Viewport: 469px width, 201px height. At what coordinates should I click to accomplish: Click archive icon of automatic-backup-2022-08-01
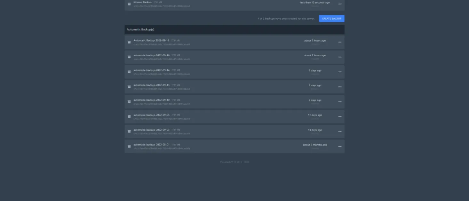pyautogui.click(x=129, y=146)
